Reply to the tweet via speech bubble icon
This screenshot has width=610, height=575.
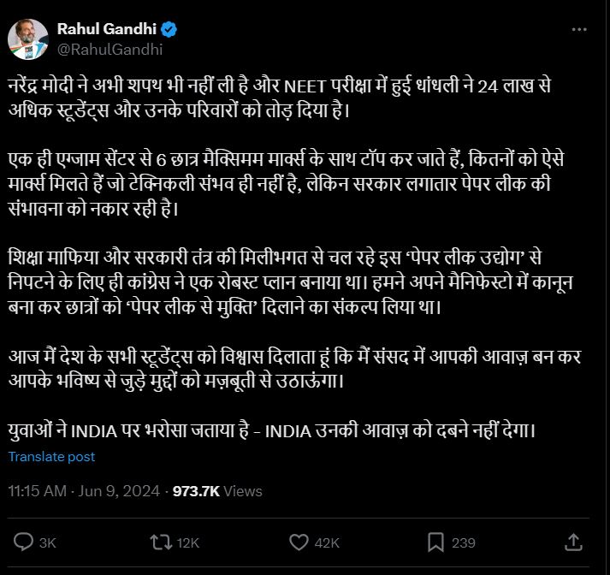pyautogui.click(x=24, y=542)
